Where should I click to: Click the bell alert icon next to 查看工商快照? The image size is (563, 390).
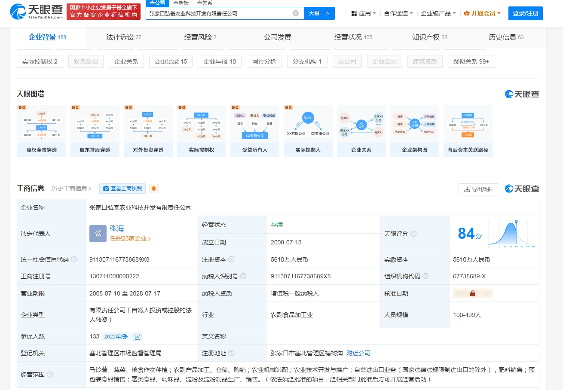tap(153, 189)
